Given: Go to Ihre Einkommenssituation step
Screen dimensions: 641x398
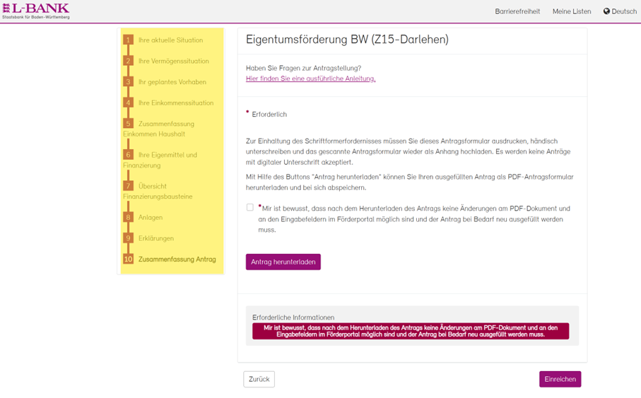Looking at the screenshot, I should (x=175, y=103).
